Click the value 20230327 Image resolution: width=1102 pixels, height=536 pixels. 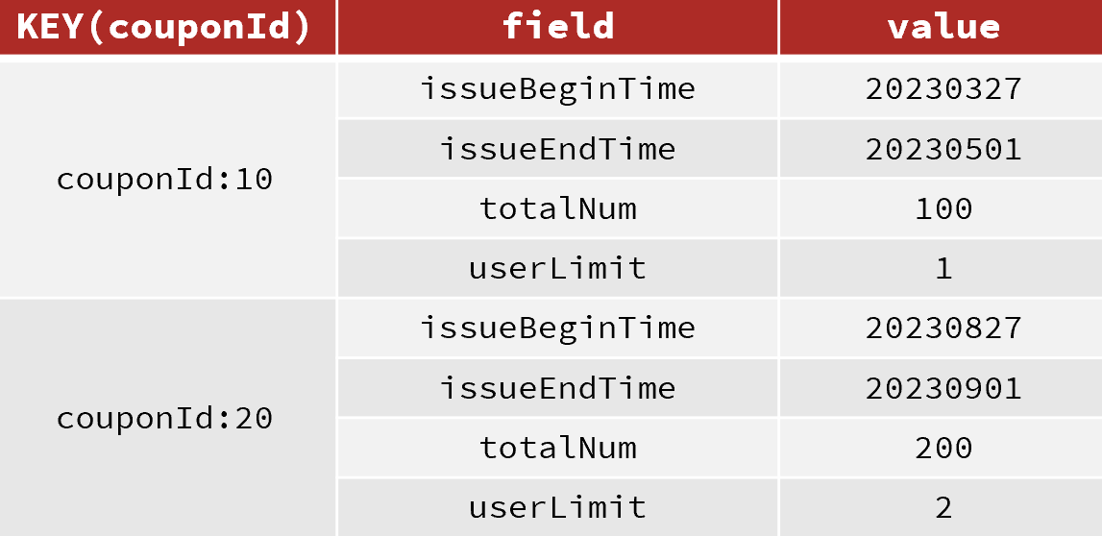[x=943, y=89]
